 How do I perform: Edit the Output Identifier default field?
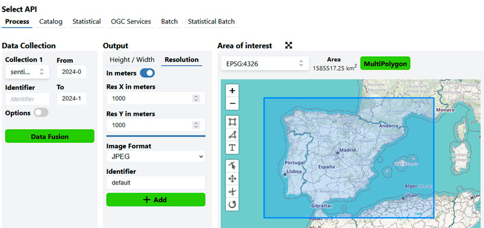155,183
